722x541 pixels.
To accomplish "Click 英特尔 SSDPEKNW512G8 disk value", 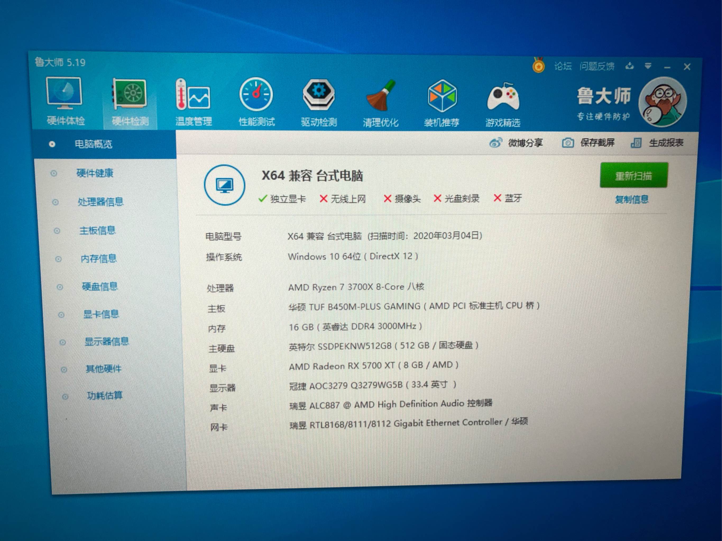I will point(384,346).
